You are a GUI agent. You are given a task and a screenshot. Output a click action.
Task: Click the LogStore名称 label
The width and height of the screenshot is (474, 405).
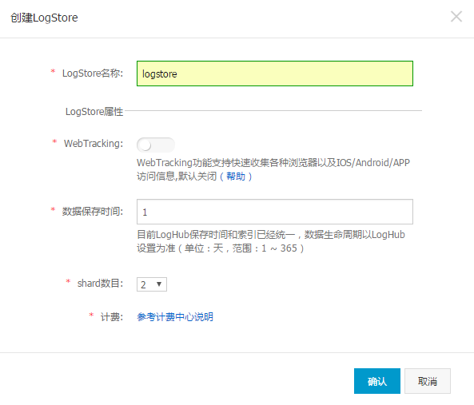pyautogui.click(x=93, y=73)
